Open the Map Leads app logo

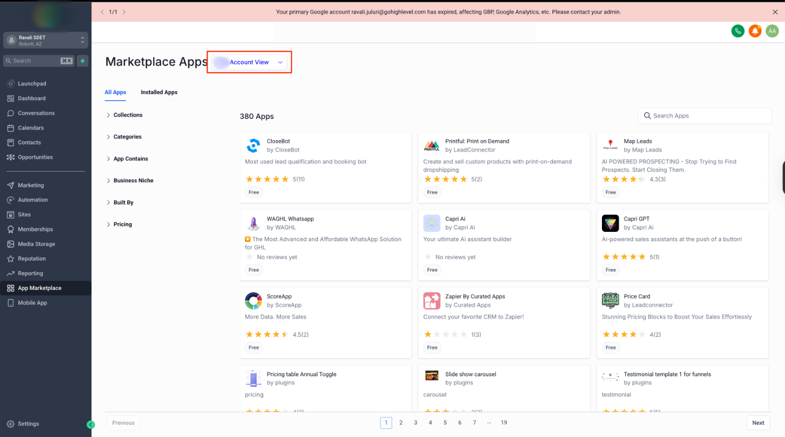point(610,145)
